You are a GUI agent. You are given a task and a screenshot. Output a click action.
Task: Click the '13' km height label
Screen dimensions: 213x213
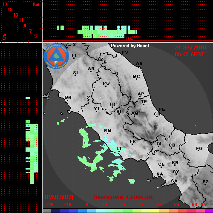(16, 15)
